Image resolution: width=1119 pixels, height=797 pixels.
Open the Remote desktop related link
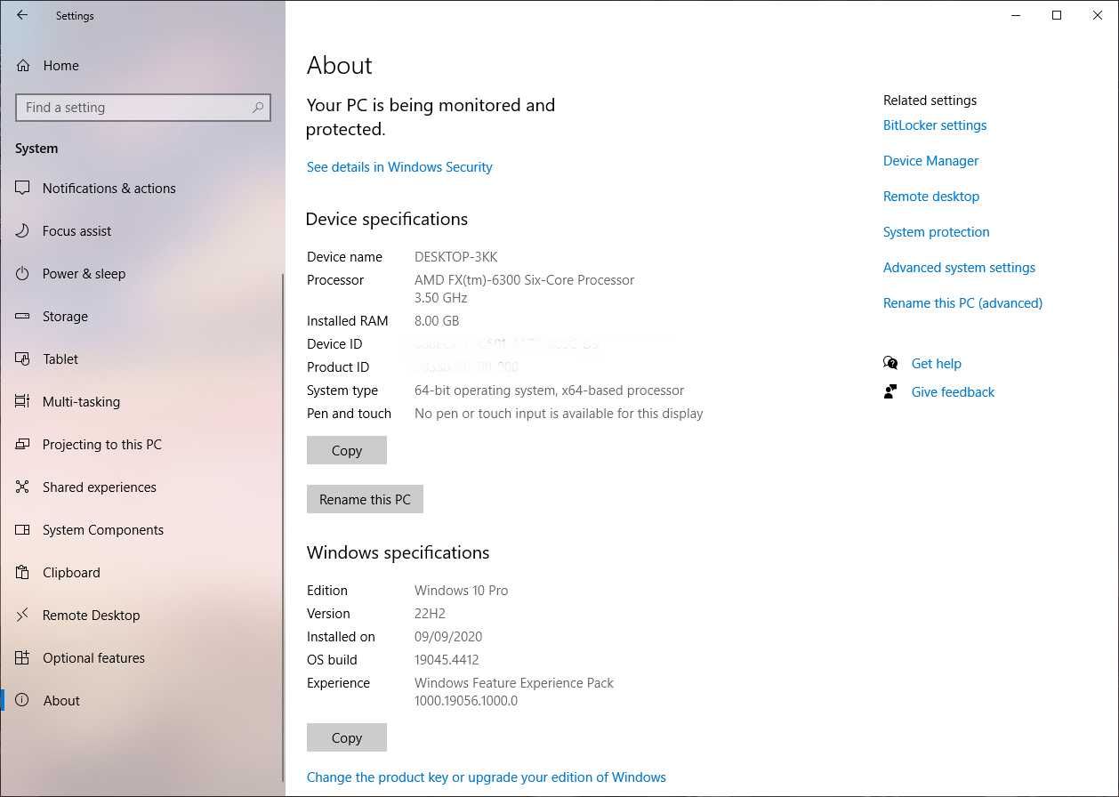pyautogui.click(x=931, y=197)
